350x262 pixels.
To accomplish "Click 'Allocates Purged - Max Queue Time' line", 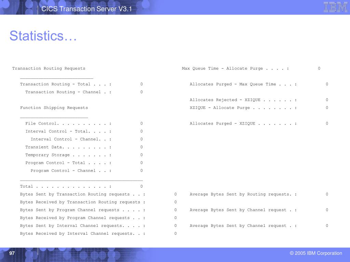I will coord(259,84).
